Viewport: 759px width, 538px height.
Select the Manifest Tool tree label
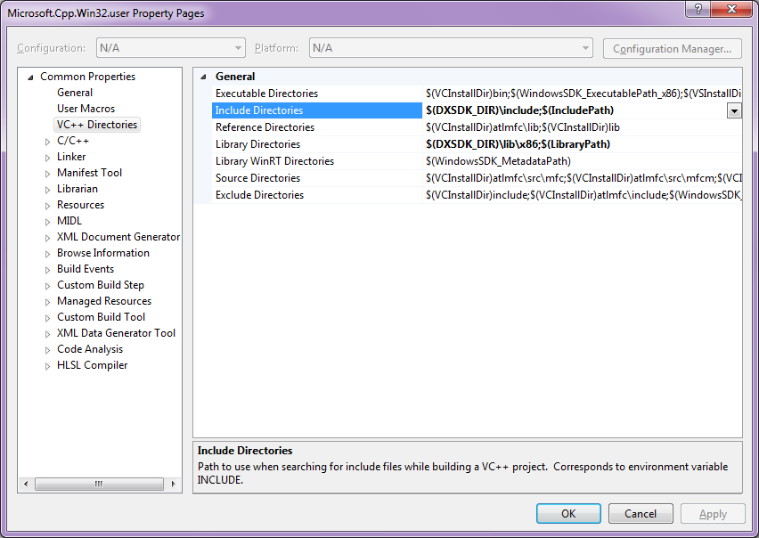pyautogui.click(x=89, y=172)
